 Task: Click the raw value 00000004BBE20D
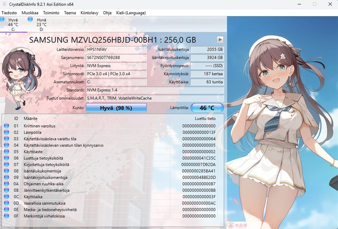(x=199, y=178)
